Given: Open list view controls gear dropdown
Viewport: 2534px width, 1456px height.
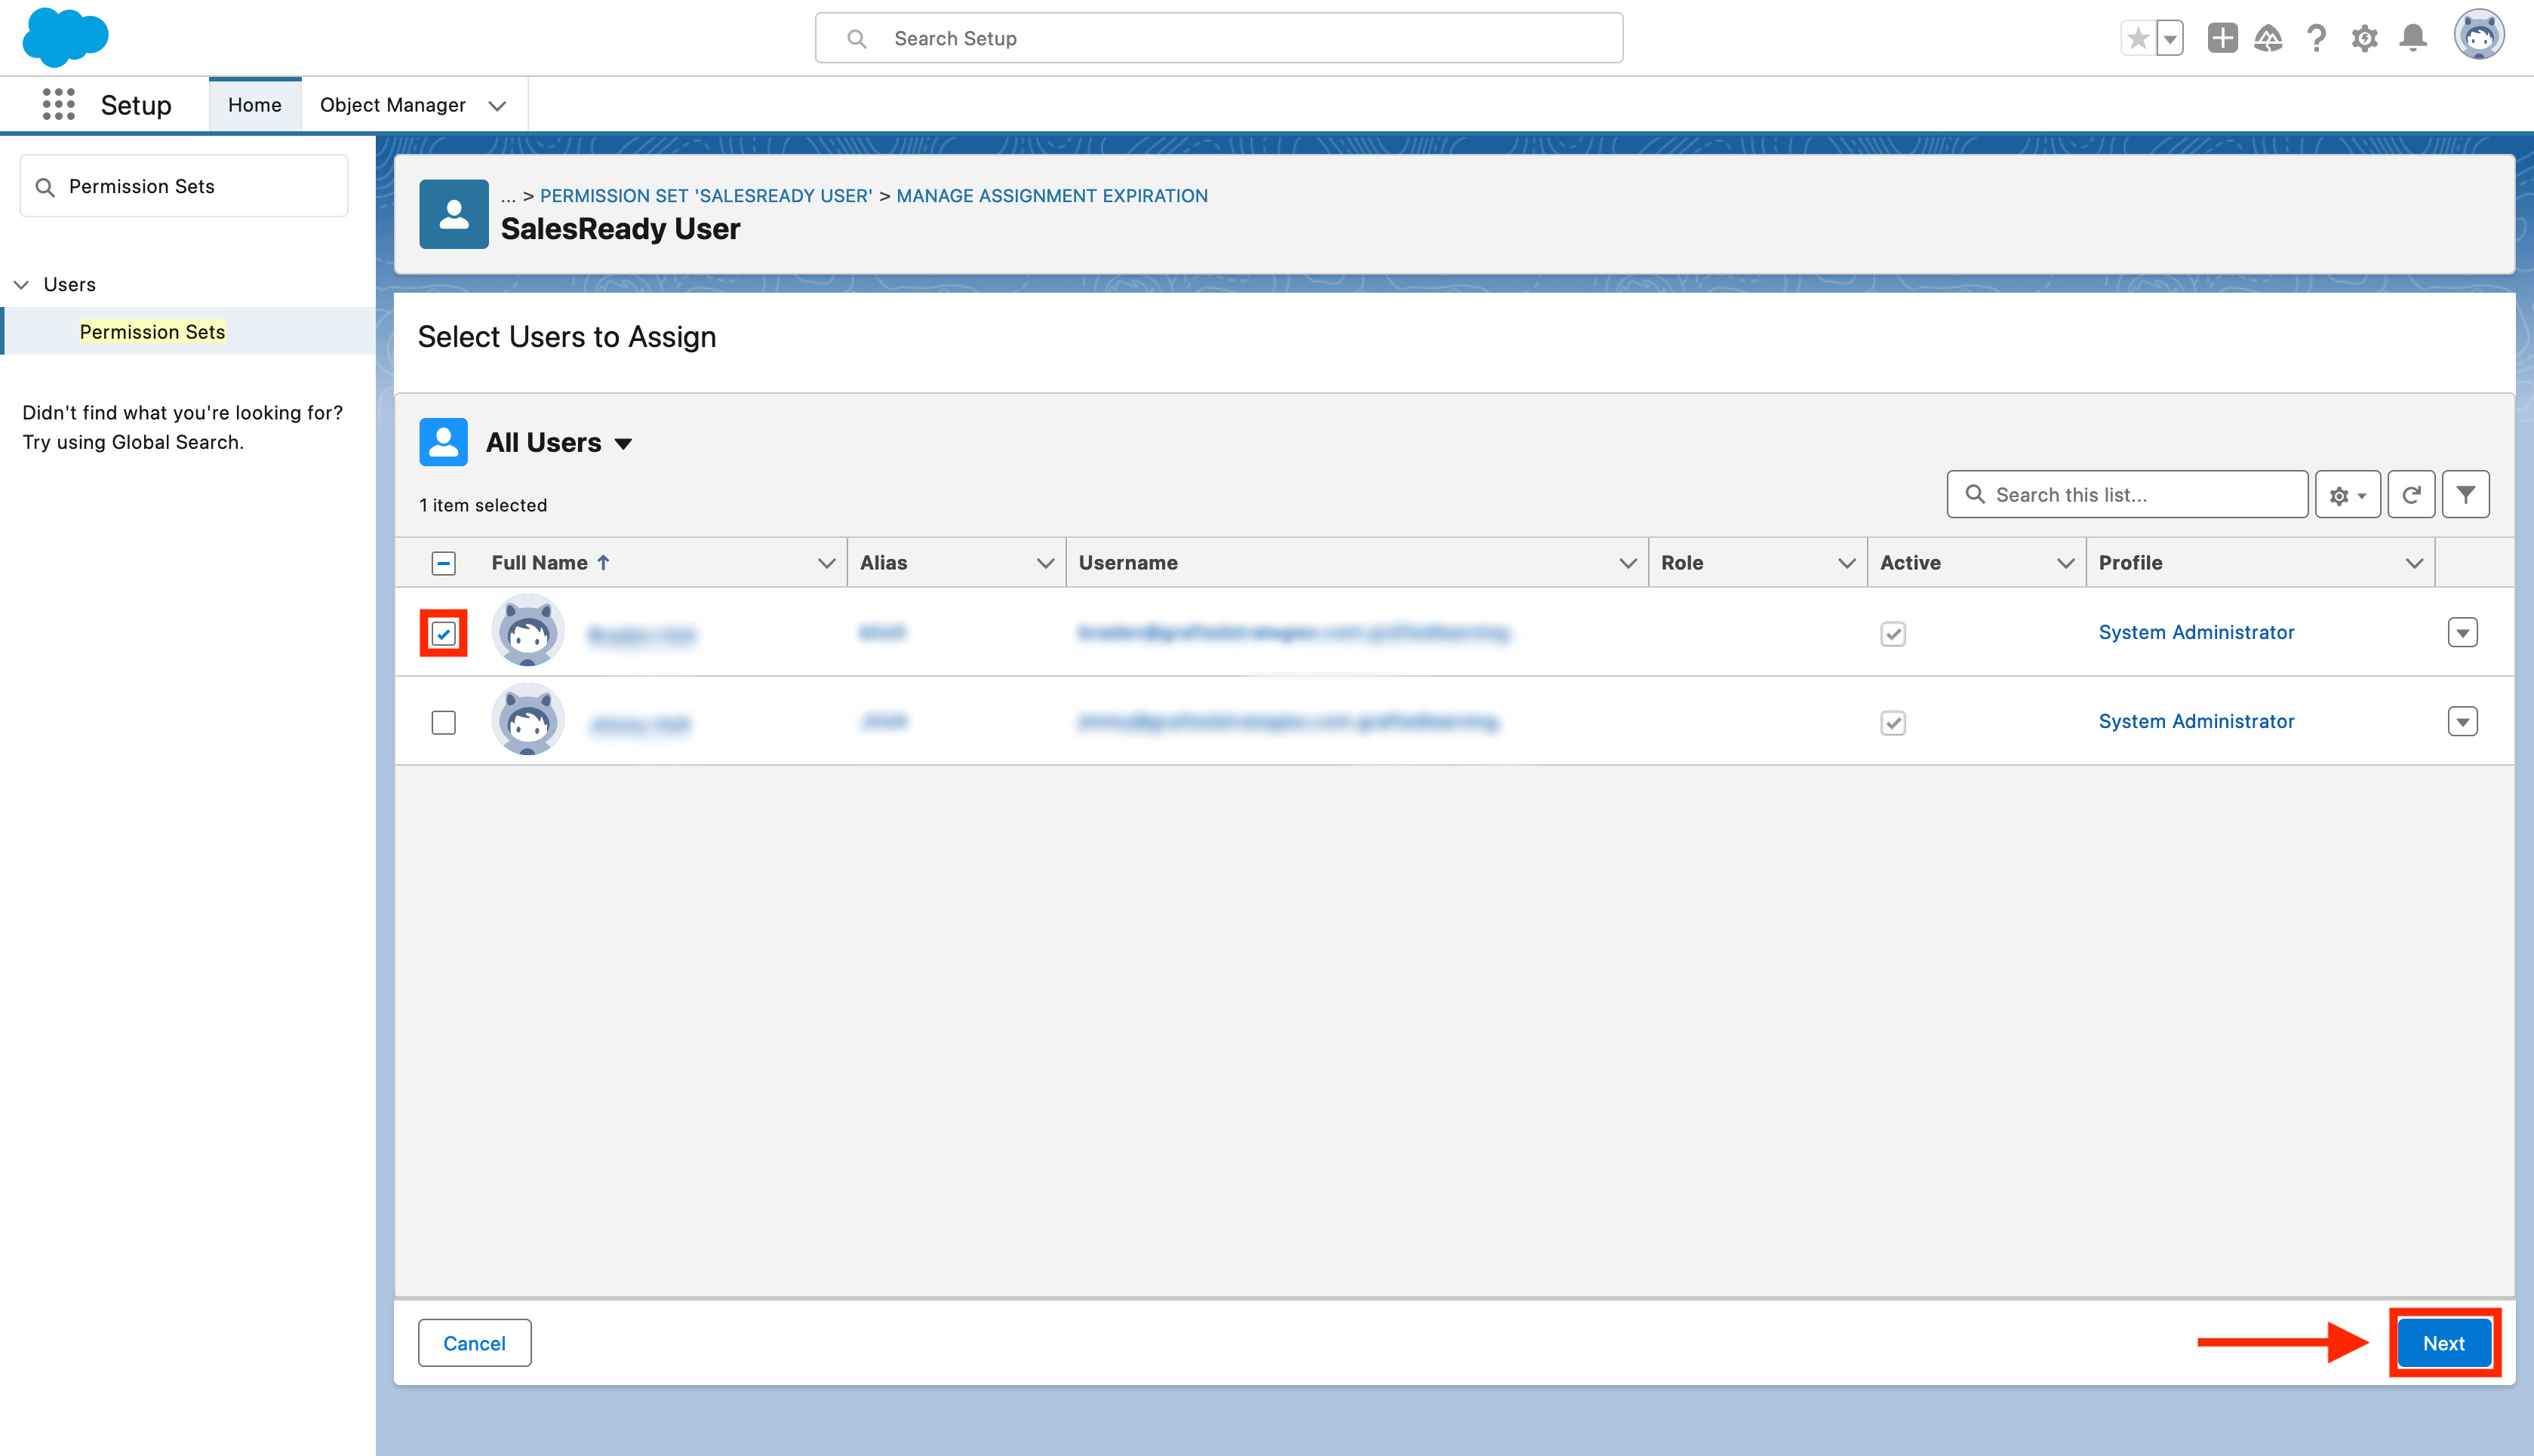Looking at the screenshot, I should coord(2347,495).
